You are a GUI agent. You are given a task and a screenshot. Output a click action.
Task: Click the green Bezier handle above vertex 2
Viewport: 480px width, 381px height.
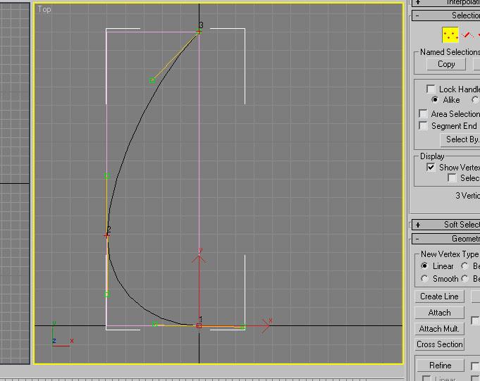coord(107,176)
